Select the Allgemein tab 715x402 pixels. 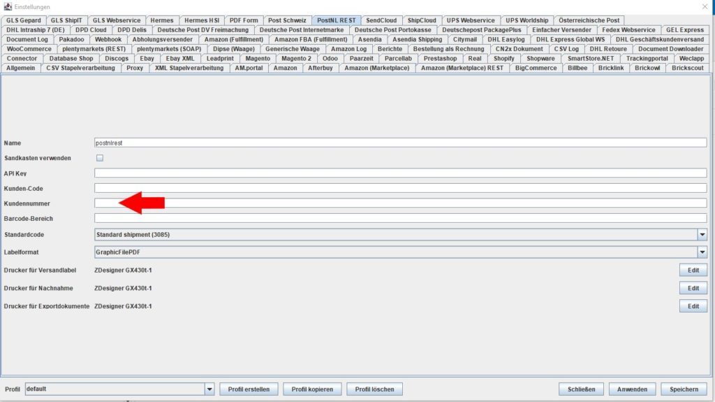(x=20, y=68)
